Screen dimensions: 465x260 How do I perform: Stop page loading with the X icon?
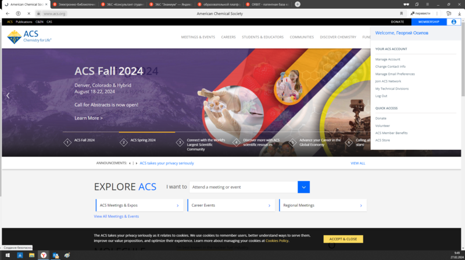(28, 13)
